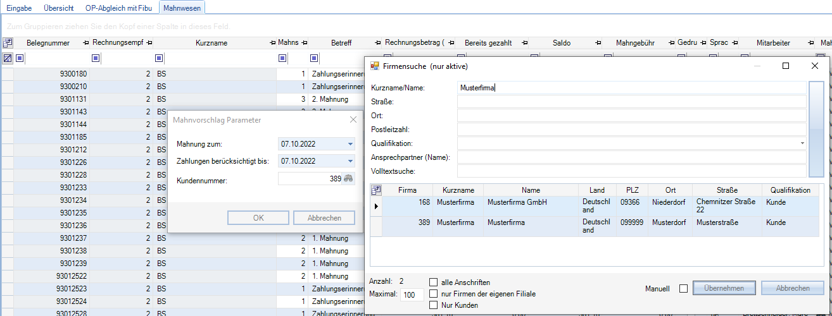The image size is (832, 316).
Task: Check 'nur Firmen der eigenen Filiale'
Action: coord(434,294)
